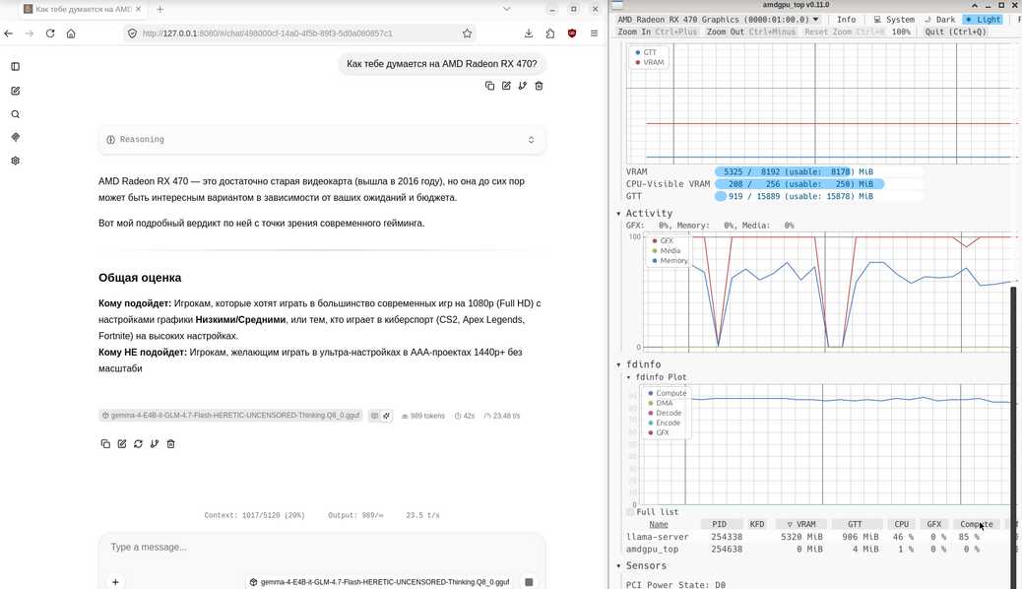Image resolution: width=1022 pixels, height=589 pixels.
Task: Open the AMD Radeon RX 470 device dropdown
Action: tap(719, 20)
